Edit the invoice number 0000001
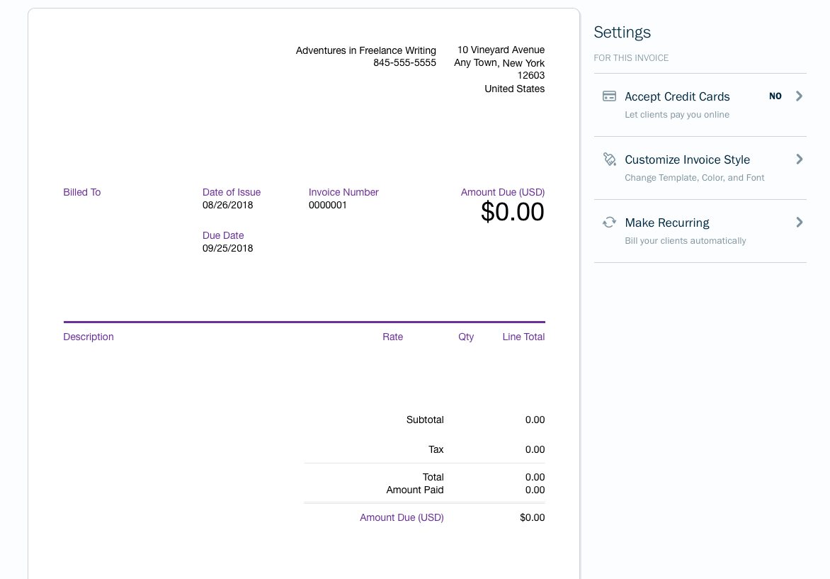 328,205
